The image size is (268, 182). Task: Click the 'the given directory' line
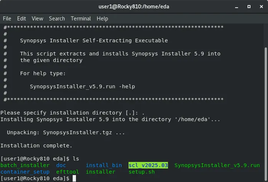(x=51, y=60)
